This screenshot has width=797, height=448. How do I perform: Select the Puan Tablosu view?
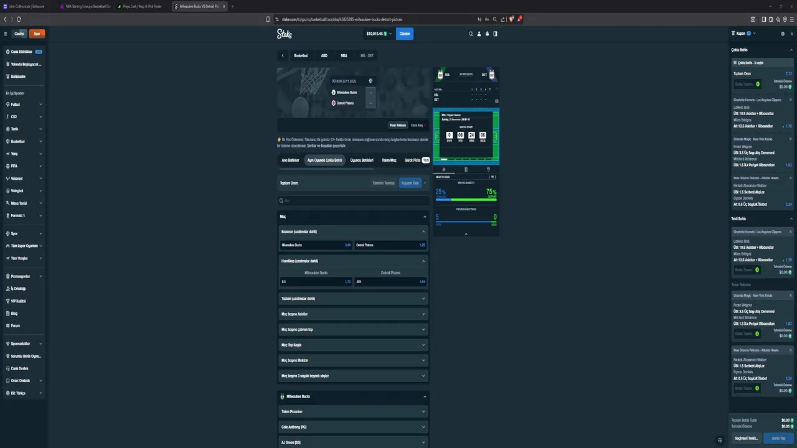point(397,125)
